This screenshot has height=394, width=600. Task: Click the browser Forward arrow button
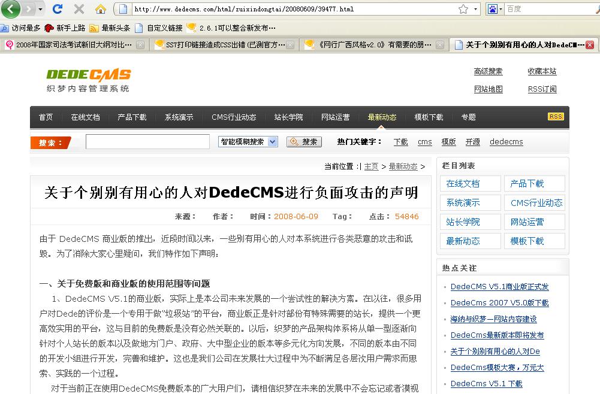(29, 9)
